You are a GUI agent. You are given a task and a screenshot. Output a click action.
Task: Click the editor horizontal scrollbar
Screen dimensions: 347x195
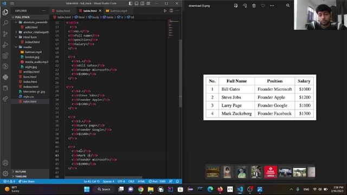pyautogui.click(x=104, y=177)
